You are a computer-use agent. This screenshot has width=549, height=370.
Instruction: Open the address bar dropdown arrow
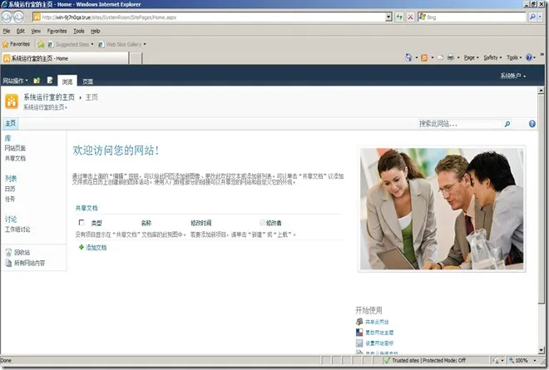pyautogui.click(x=388, y=17)
